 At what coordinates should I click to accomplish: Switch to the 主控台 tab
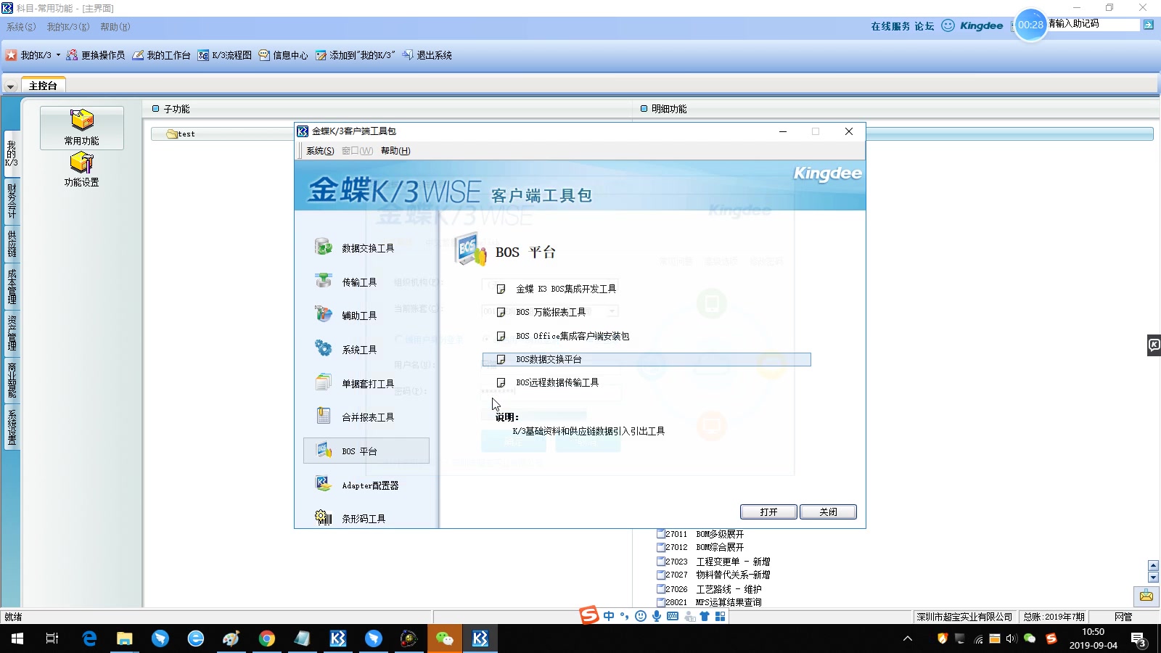[x=44, y=85]
